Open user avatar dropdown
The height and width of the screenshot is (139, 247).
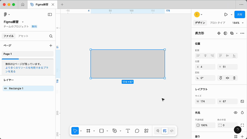tap(198, 15)
